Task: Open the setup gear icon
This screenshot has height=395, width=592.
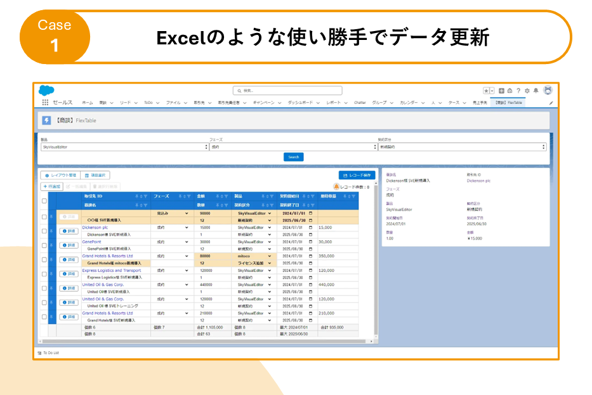Action: [527, 91]
